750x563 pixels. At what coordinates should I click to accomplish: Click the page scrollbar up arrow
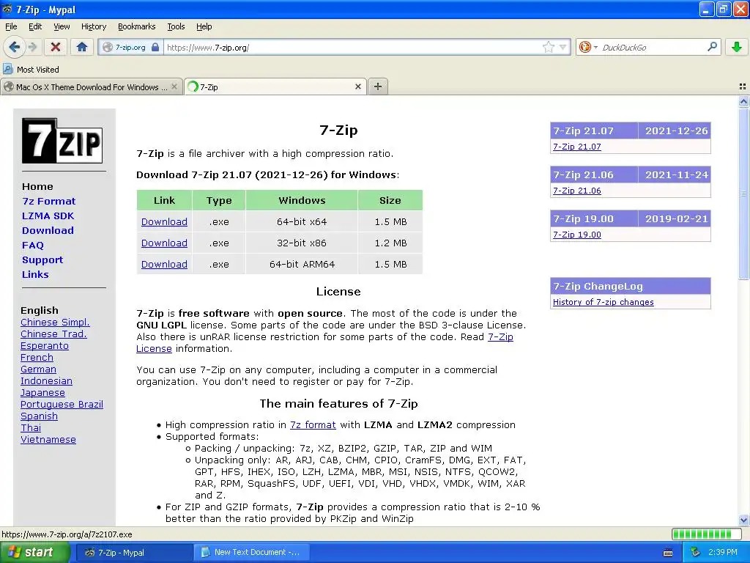coord(743,101)
